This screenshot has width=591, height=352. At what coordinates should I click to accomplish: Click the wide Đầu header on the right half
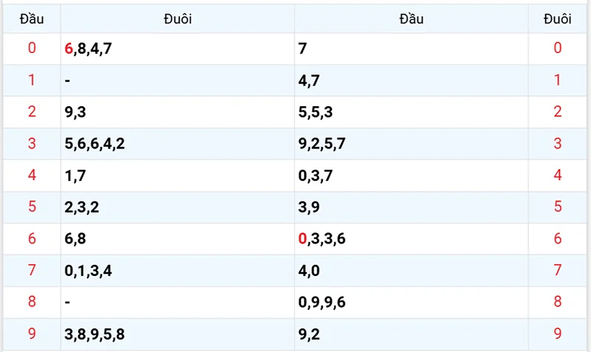pos(411,19)
